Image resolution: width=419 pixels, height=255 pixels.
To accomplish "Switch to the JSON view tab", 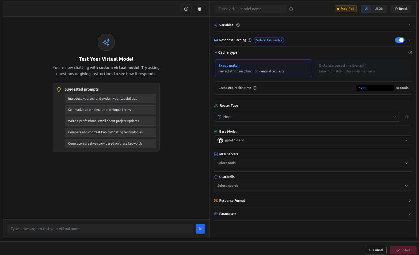I will [379, 9].
